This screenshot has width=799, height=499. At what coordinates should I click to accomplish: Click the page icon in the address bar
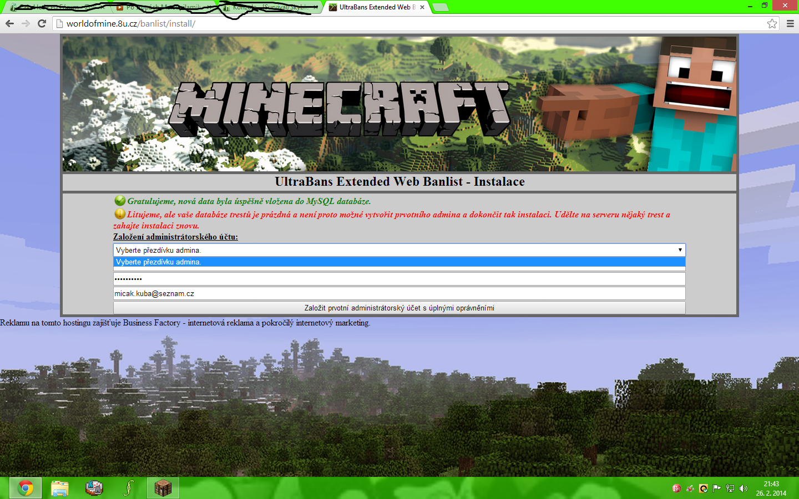click(60, 23)
